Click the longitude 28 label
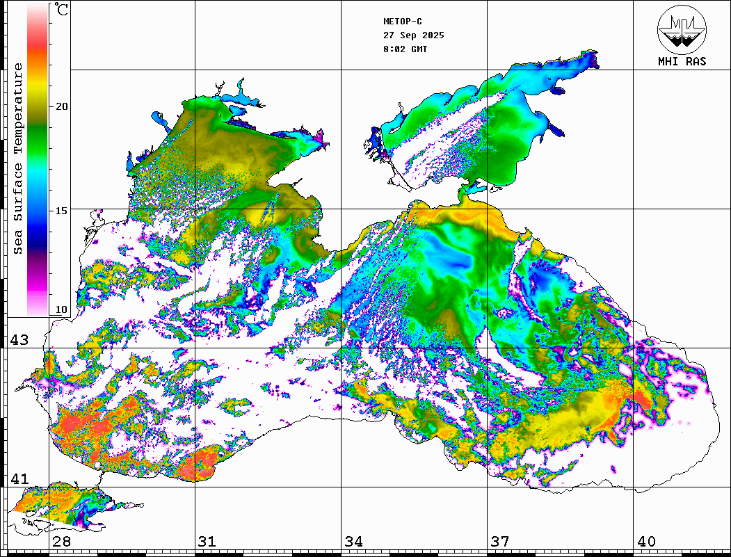This screenshot has width=731, height=557. pos(61,542)
